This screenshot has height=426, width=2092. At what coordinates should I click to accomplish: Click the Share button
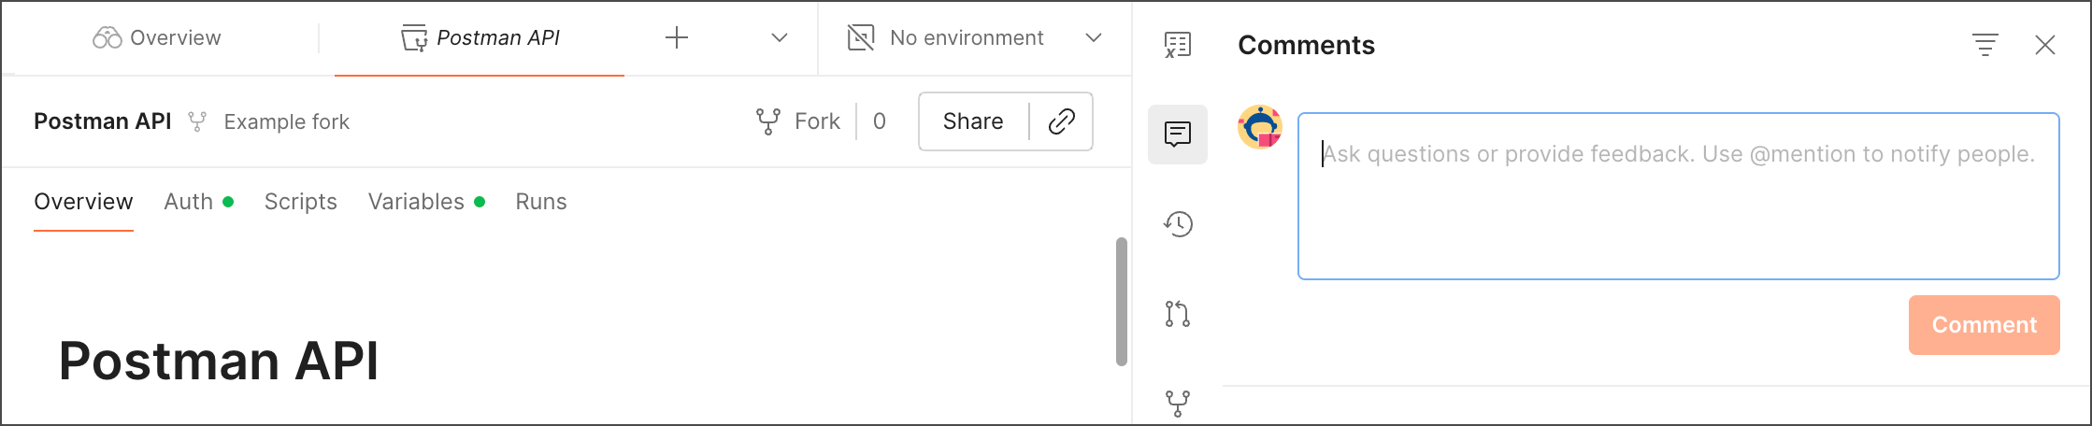tap(973, 121)
